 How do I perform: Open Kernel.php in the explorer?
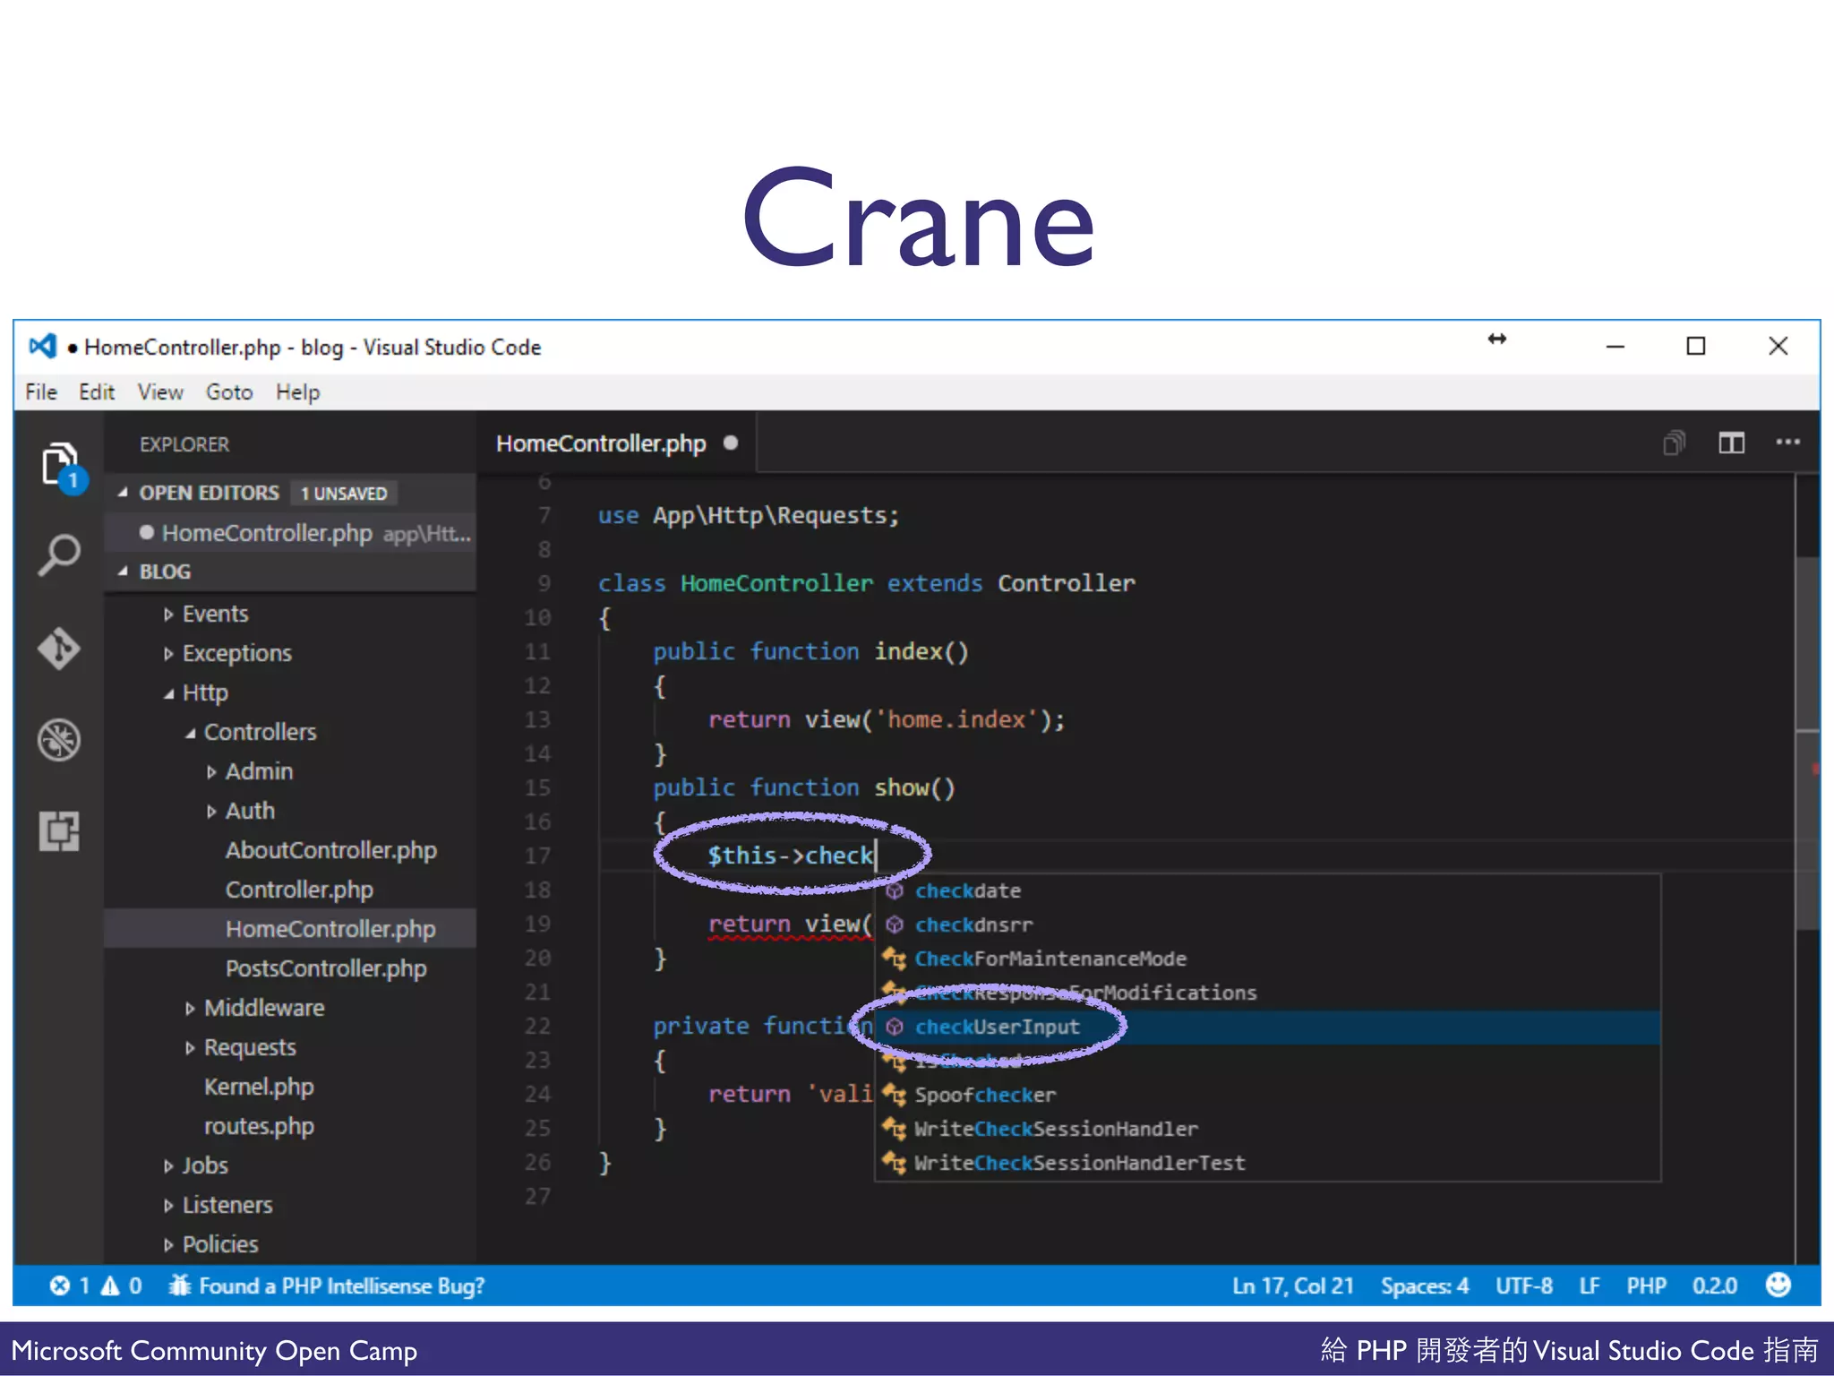coord(259,1087)
